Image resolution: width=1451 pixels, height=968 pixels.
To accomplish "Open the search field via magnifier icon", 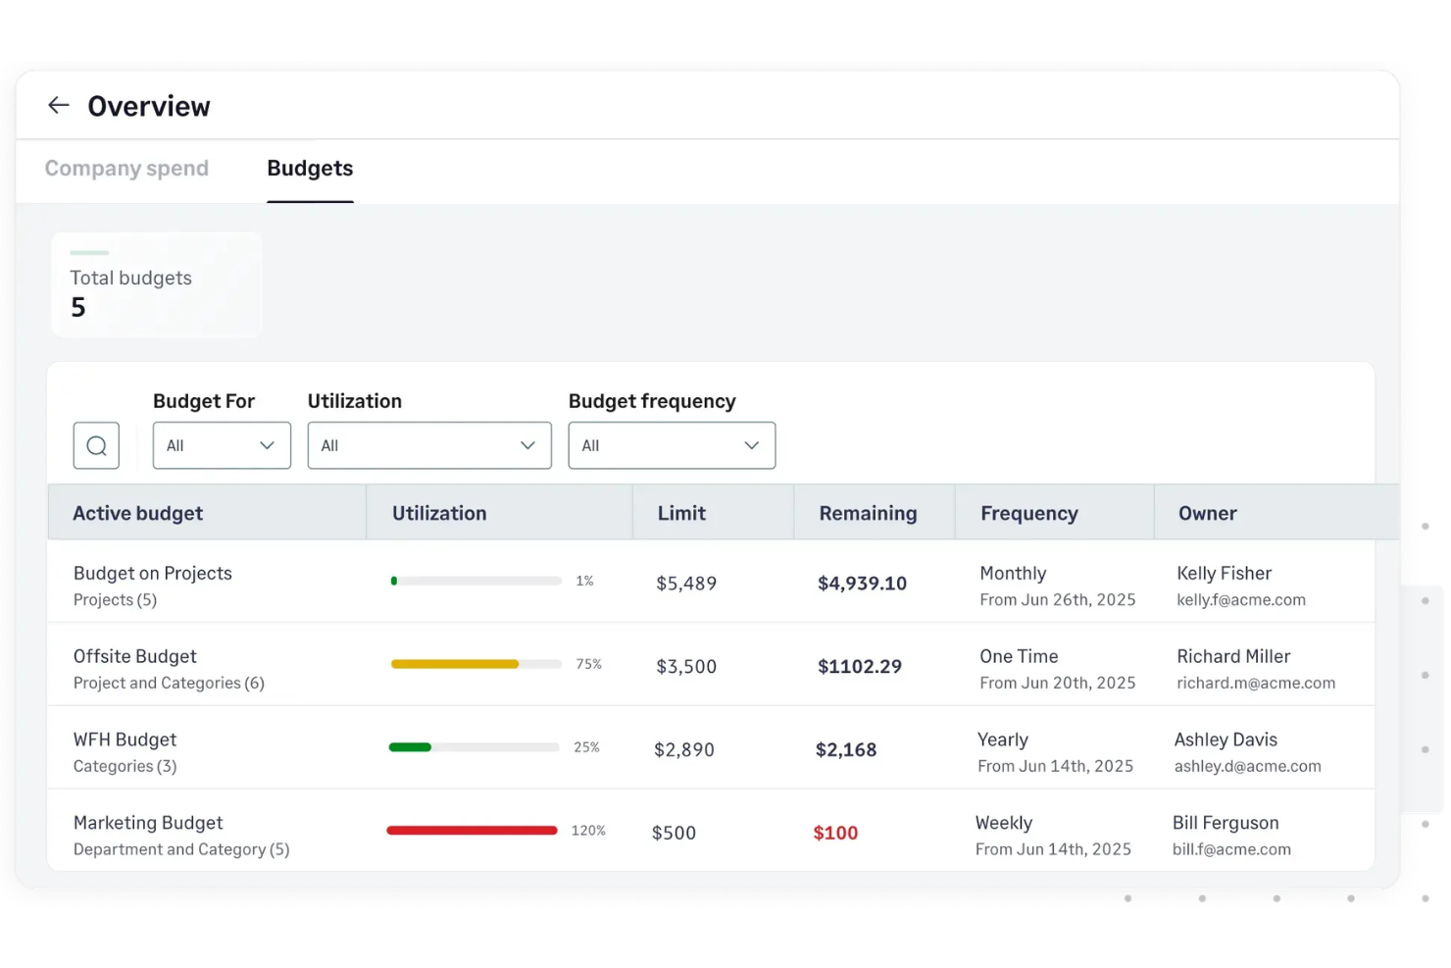I will (95, 445).
